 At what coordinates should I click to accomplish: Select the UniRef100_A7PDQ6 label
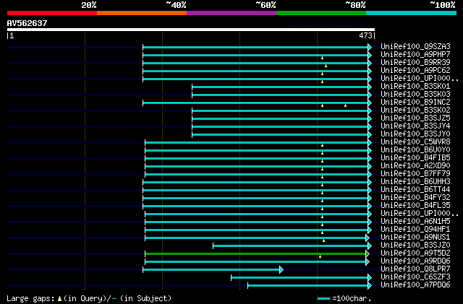pyautogui.click(x=415, y=285)
